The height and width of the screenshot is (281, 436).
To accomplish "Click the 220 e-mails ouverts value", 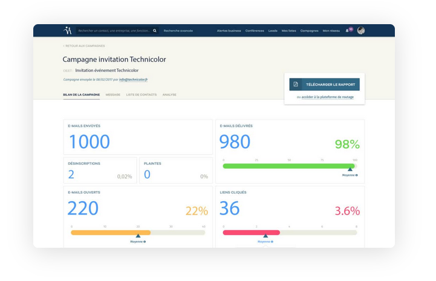I will pyautogui.click(x=83, y=208).
